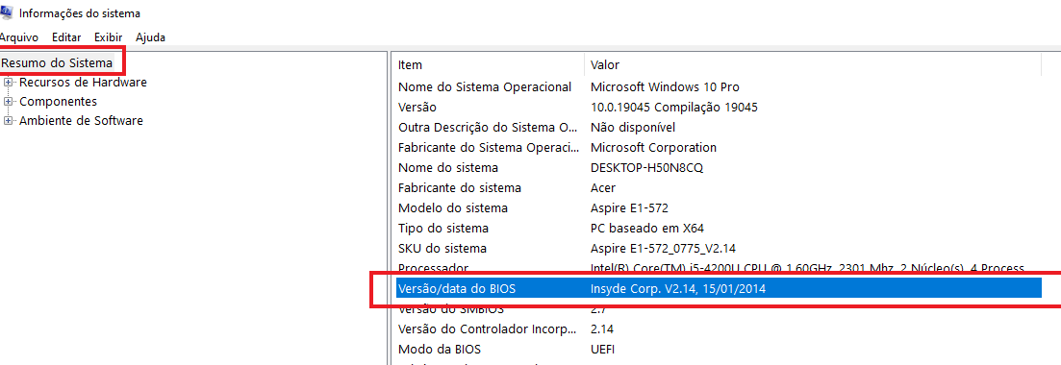Select the Versão/data do BIOS row
Viewport: 1061px width, 365px height.
717,288
